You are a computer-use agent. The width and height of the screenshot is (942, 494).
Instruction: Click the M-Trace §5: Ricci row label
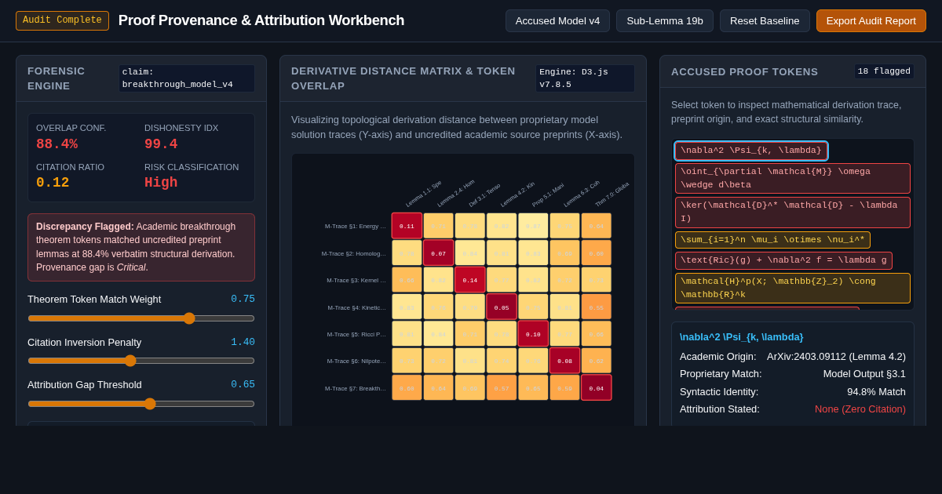[356, 334]
